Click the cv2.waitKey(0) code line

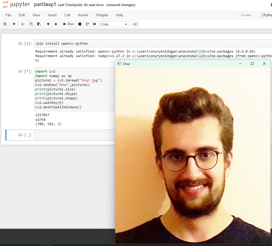click(x=49, y=102)
